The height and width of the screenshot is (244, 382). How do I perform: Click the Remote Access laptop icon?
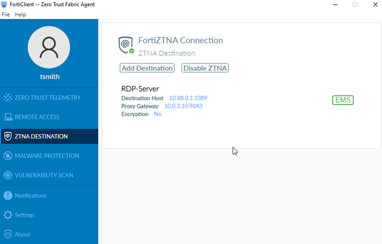click(8, 117)
